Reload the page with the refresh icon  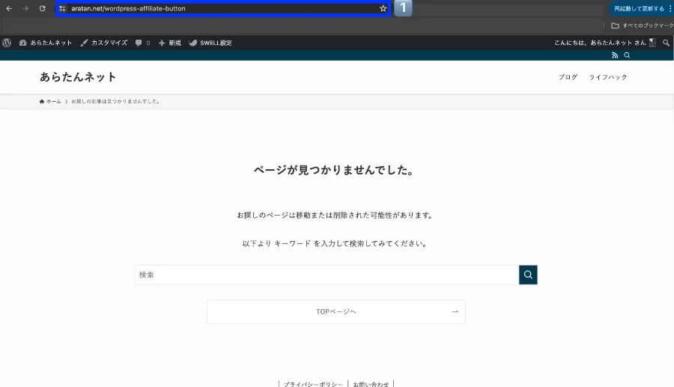(x=42, y=8)
